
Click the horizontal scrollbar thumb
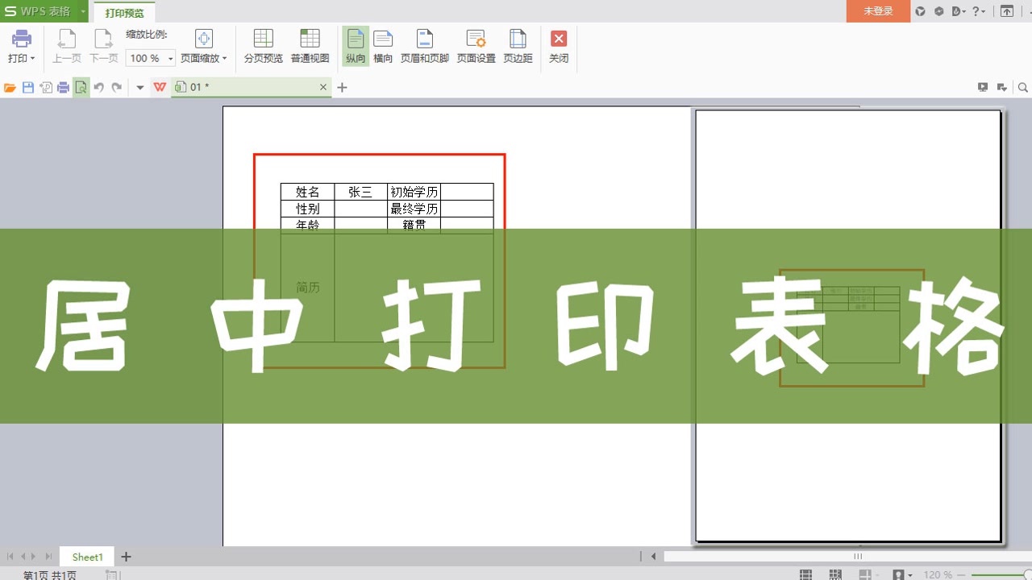858,556
